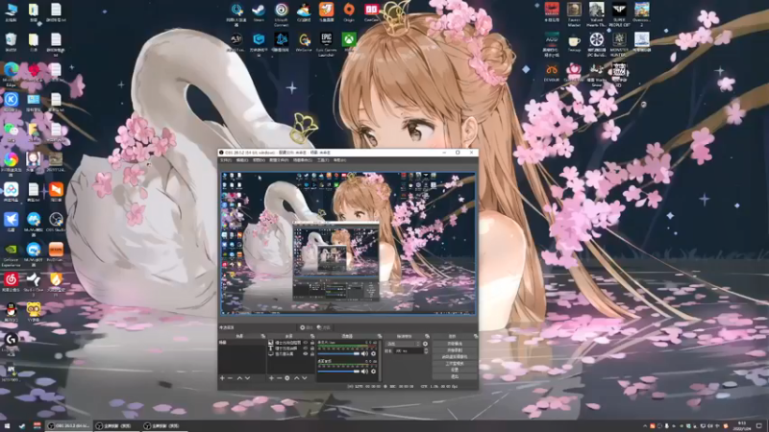This screenshot has width=769, height=432.
Task: Open source properties gear in Sources panel
Action: click(x=286, y=378)
